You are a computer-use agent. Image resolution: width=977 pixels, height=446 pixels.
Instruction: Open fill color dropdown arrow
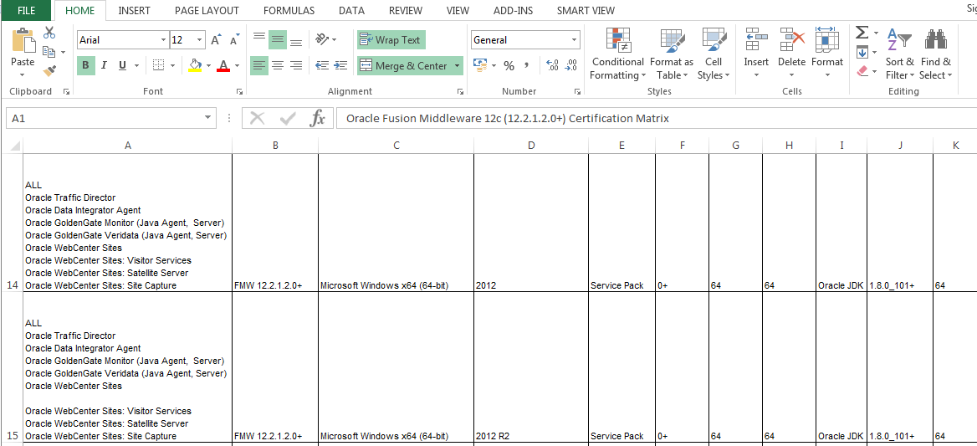(208, 65)
